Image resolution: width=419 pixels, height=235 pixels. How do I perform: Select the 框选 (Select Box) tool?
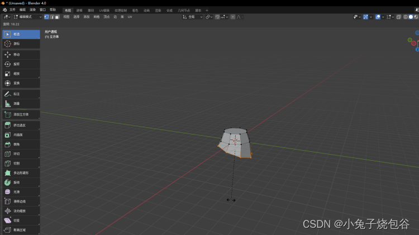click(x=21, y=34)
